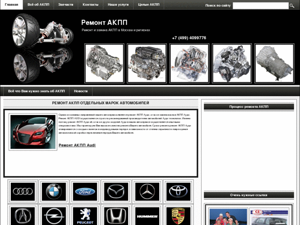Click the wheel and suspension header image

click(x=43, y=48)
